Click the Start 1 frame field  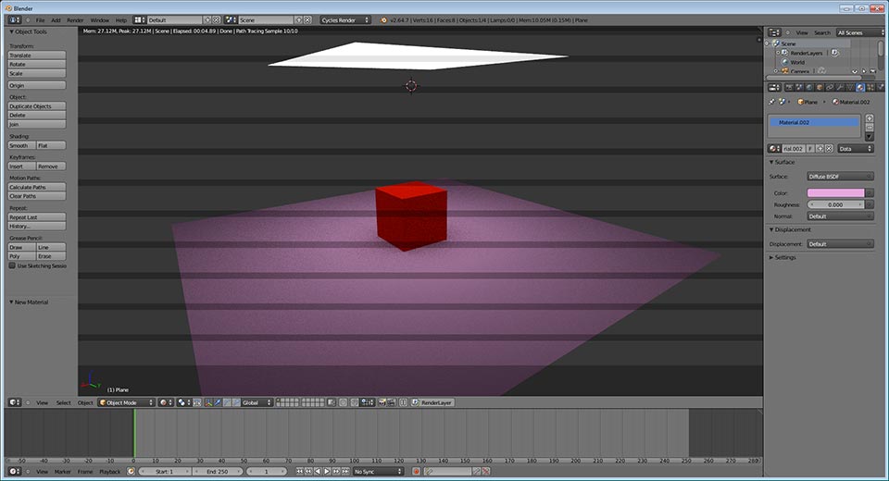(165, 472)
